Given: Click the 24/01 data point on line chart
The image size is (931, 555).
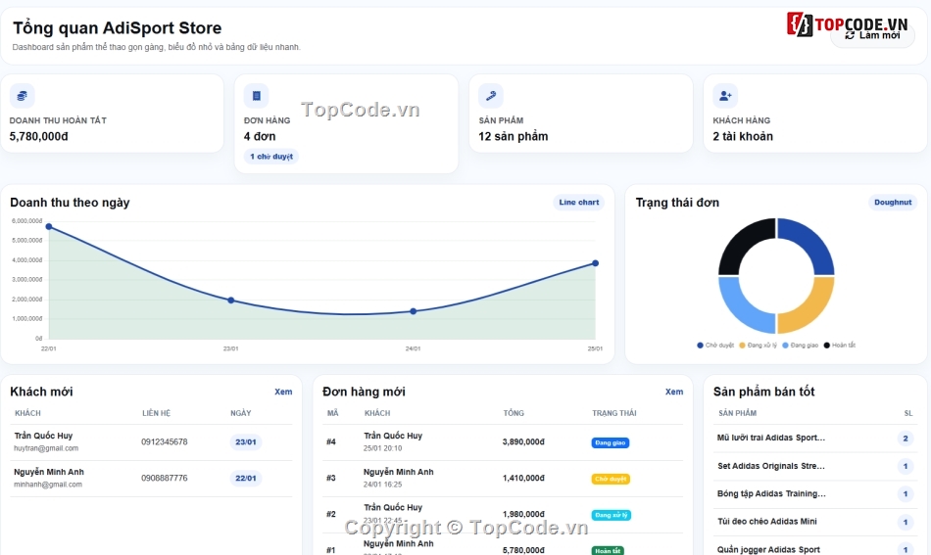Looking at the screenshot, I should 414,311.
